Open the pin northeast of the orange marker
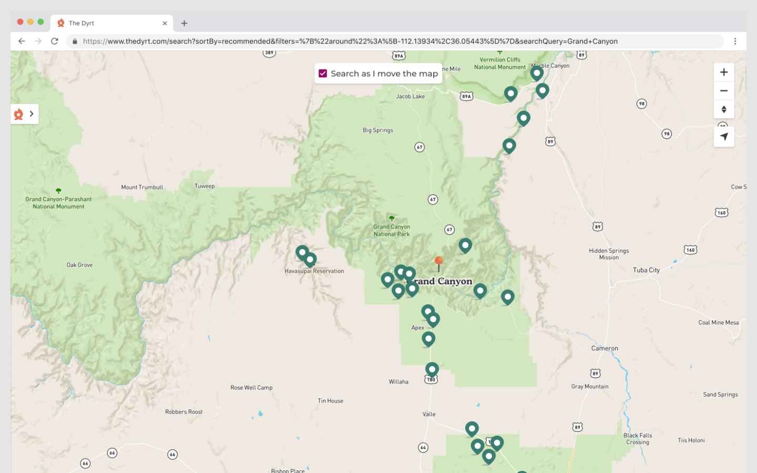Viewport: 757px width, 473px height. point(465,245)
